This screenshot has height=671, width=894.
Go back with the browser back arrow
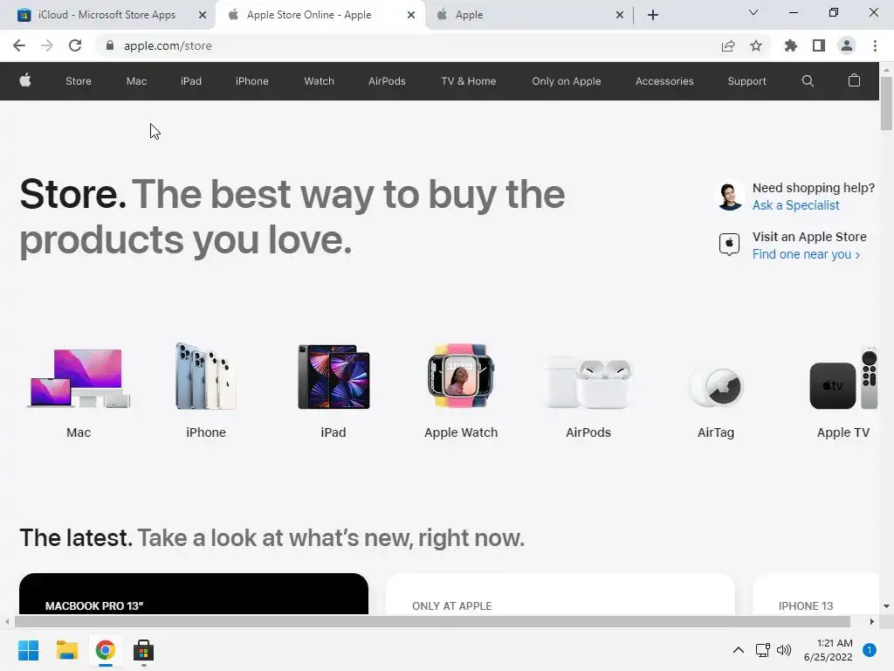pyautogui.click(x=19, y=45)
